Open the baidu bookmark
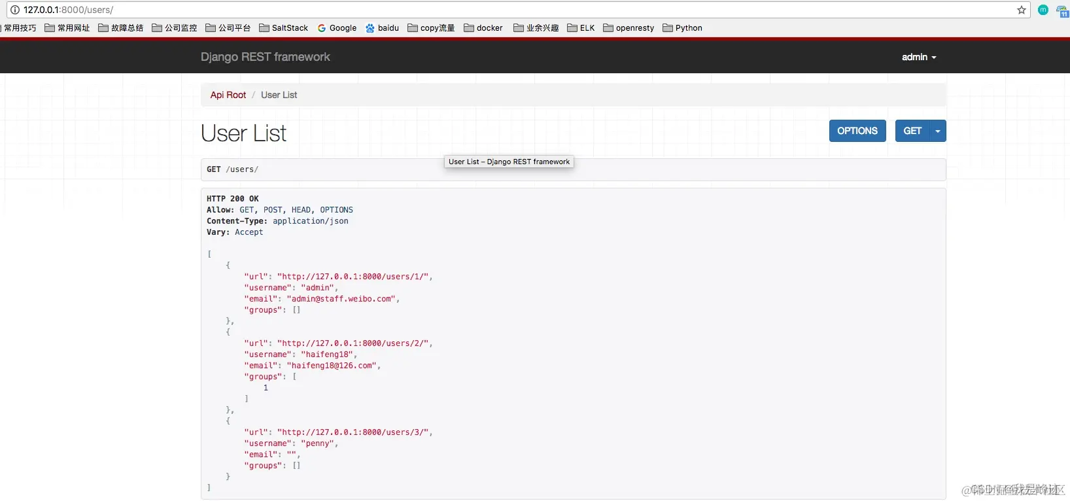 [x=382, y=28]
